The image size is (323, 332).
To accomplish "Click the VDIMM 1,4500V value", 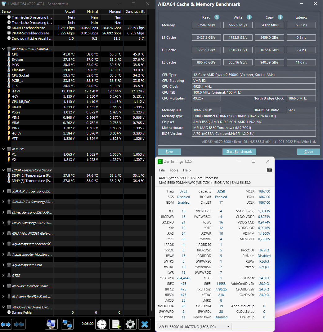I will tap(264, 233).
